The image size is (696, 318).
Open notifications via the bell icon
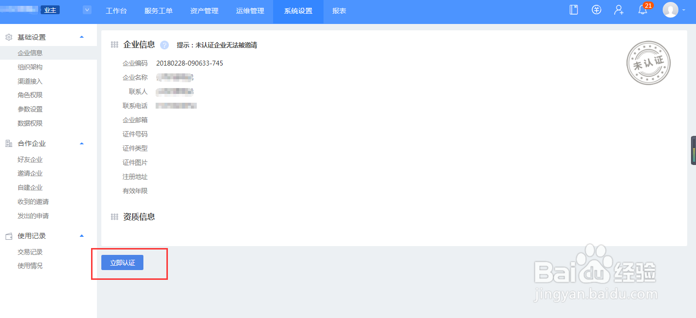(x=642, y=10)
